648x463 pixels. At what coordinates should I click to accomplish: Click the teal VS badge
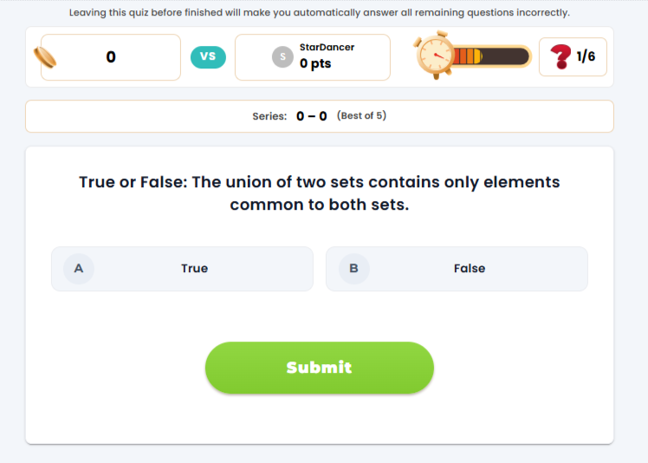(208, 57)
